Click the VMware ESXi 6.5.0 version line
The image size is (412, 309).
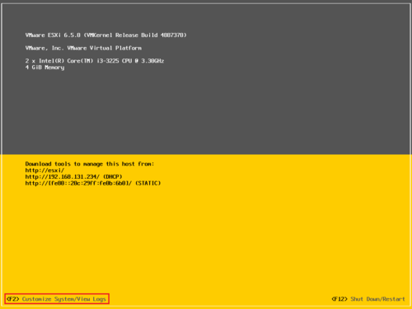point(105,35)
